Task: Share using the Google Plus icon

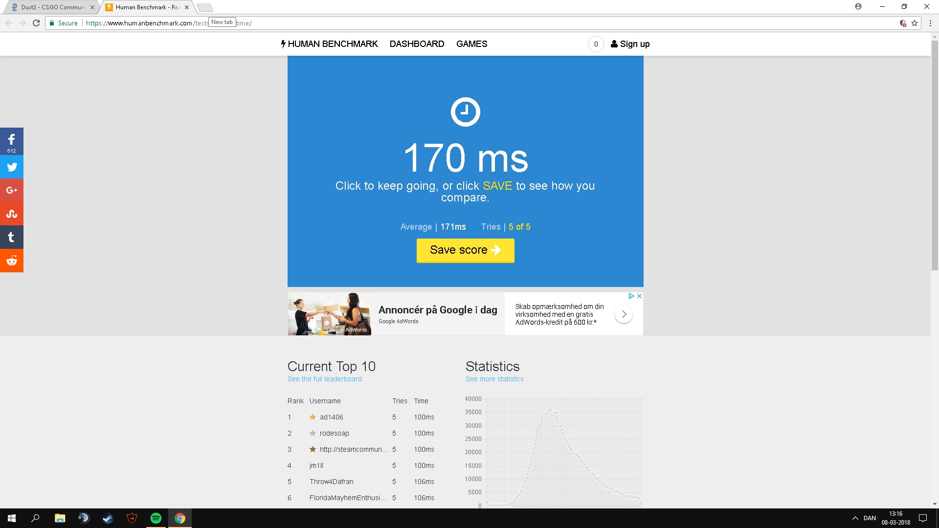Action: pyautogui.click(x=12, y=190)
